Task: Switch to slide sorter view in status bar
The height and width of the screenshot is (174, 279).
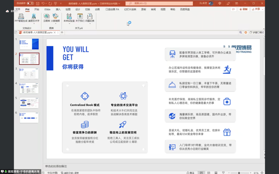Action: (209, 173)
